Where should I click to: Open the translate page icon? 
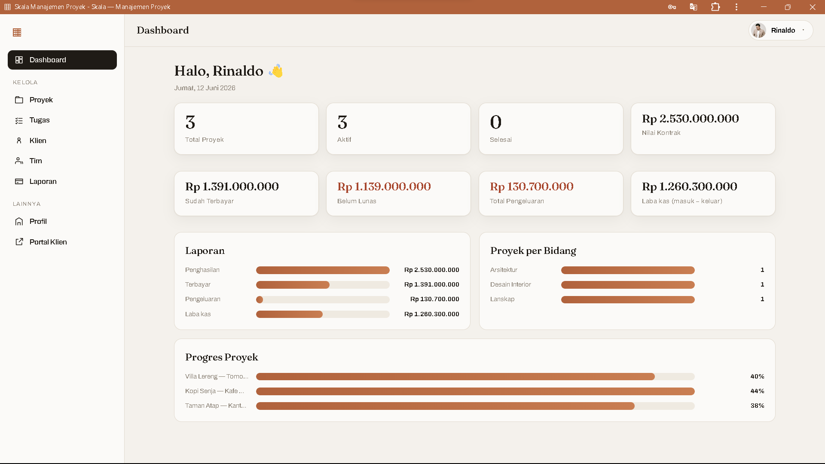coord(694,7)
